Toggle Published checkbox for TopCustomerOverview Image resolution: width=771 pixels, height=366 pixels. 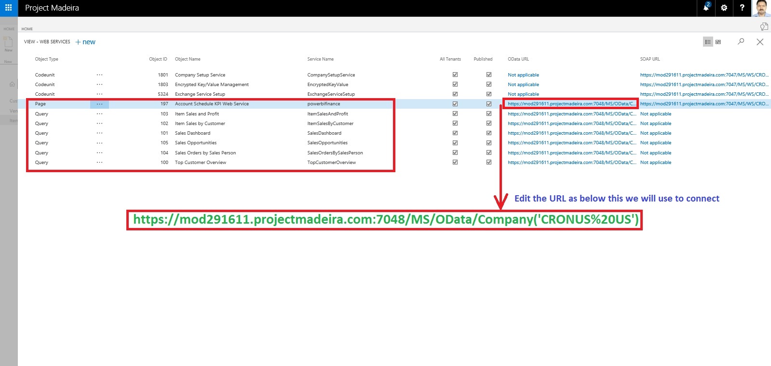pos(489,162)
